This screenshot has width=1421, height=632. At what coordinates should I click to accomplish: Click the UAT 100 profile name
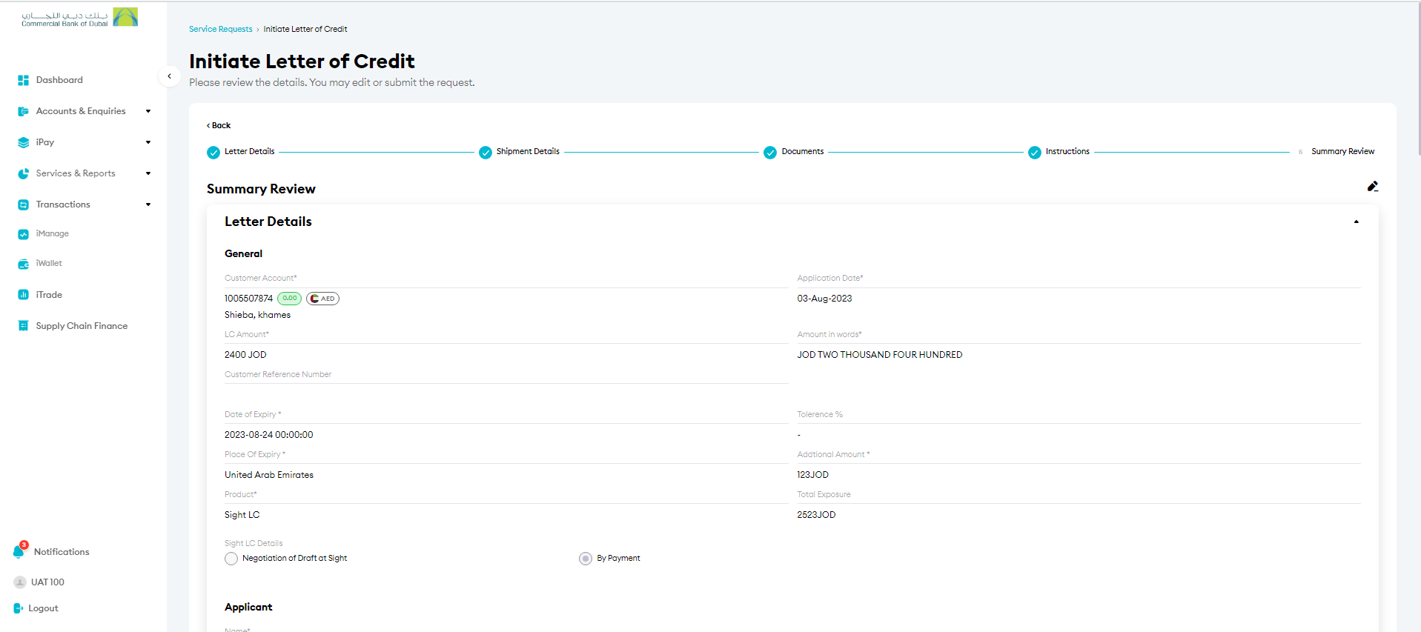(x=47, y=582)
